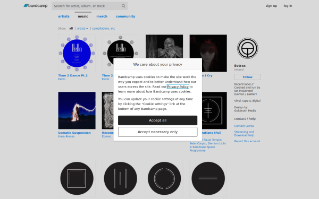Open the Eomac marbled album cover
319x199 pixels.
point(107,110)
